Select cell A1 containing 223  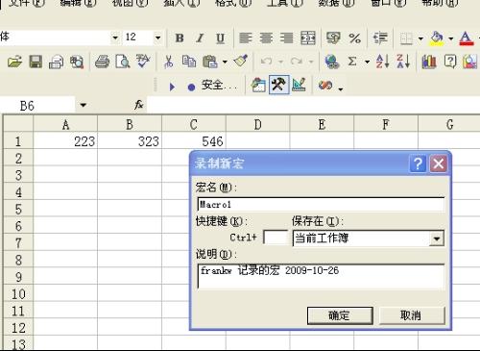pos(65,141)
